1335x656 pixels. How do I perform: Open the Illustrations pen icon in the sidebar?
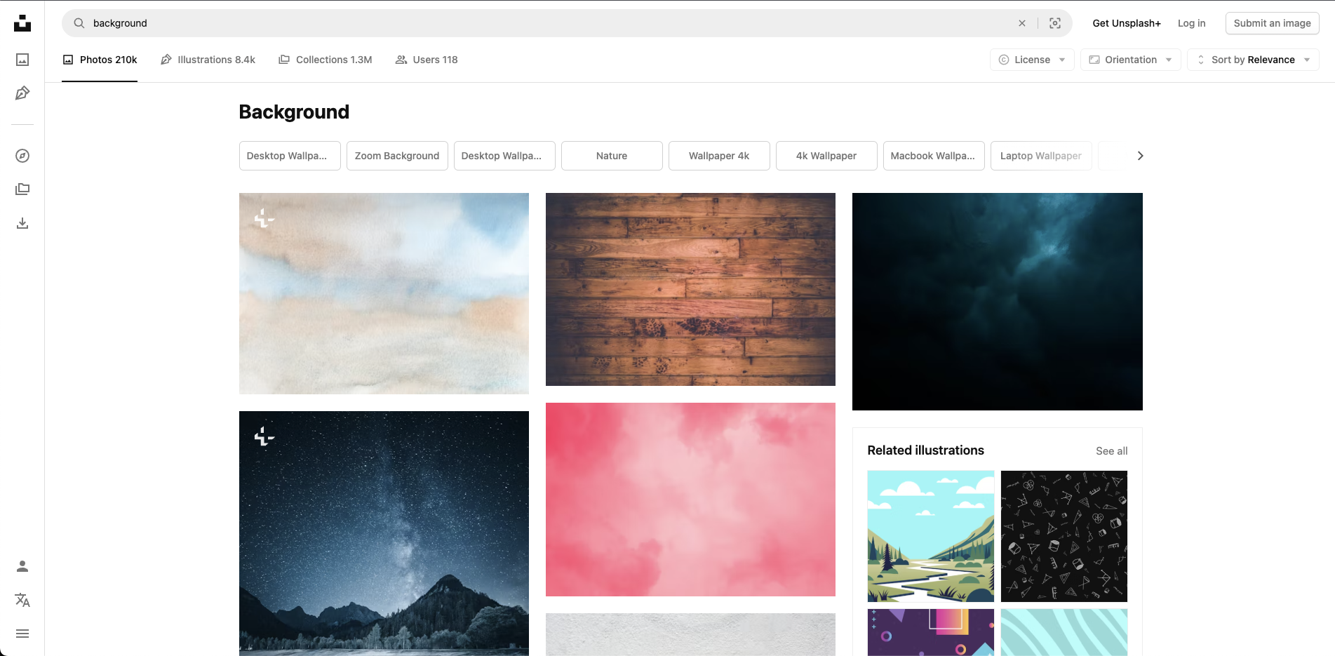click(22, 93)
